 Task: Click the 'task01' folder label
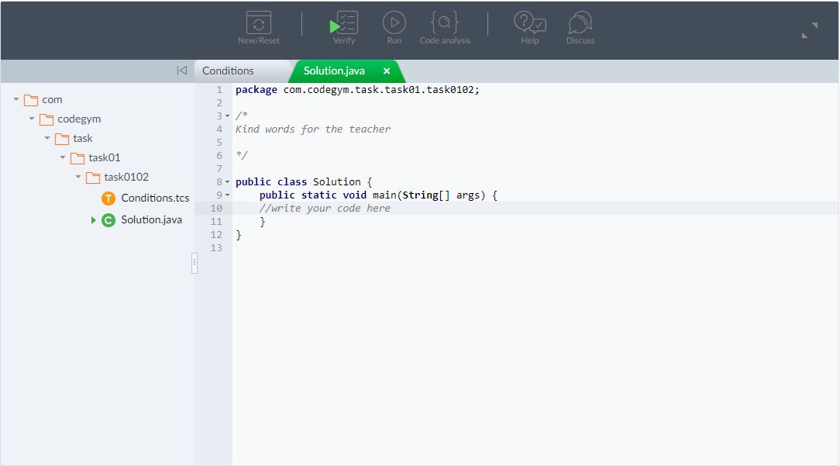pyautogui.click(x=105, y=157)
